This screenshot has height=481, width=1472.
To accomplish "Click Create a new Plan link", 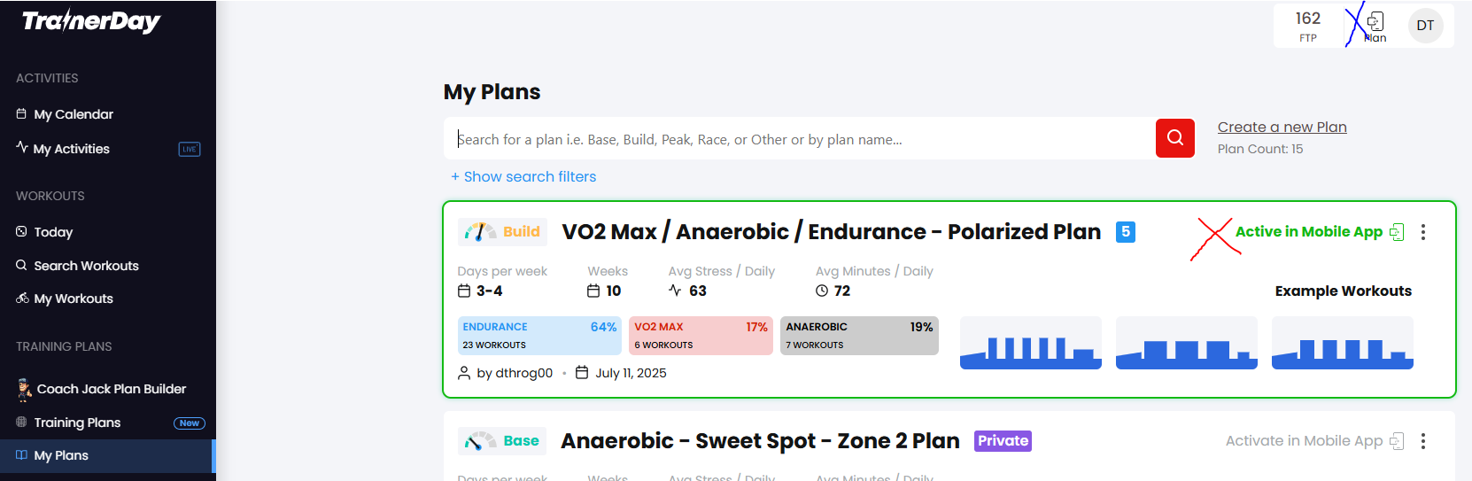I will point(1282,128).
